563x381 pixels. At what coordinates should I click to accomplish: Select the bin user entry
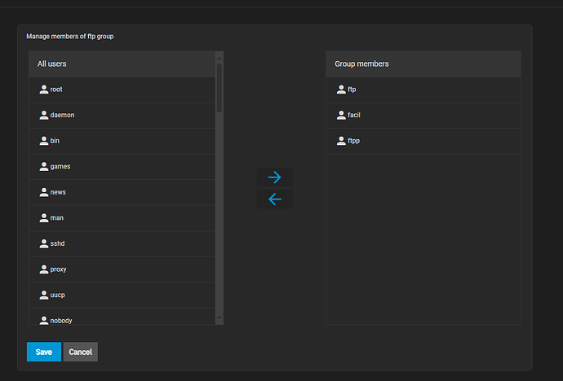click(122, 141)
